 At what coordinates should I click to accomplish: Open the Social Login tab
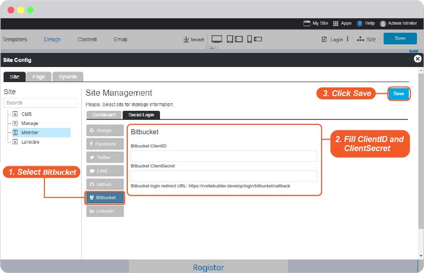point(141,115)
